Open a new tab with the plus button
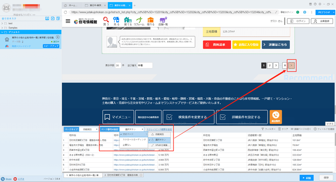336x182 pixels. 134,5
